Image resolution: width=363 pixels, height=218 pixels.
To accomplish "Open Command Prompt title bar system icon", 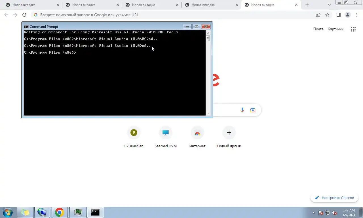I will (26, 26).
